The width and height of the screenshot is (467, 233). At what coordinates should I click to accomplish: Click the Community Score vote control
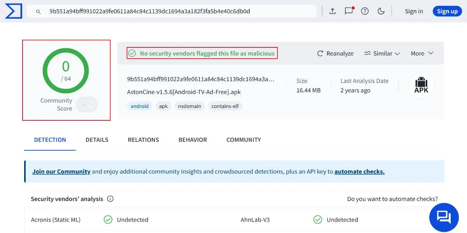click(x=86, y=105)
